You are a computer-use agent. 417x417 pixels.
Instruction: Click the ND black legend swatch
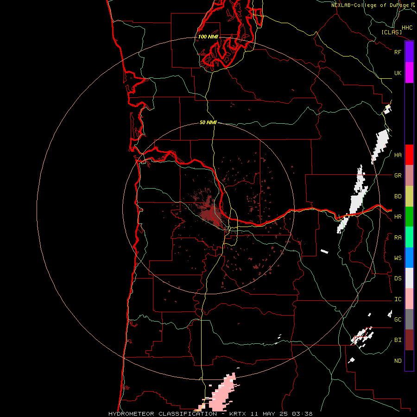(409, 360)
